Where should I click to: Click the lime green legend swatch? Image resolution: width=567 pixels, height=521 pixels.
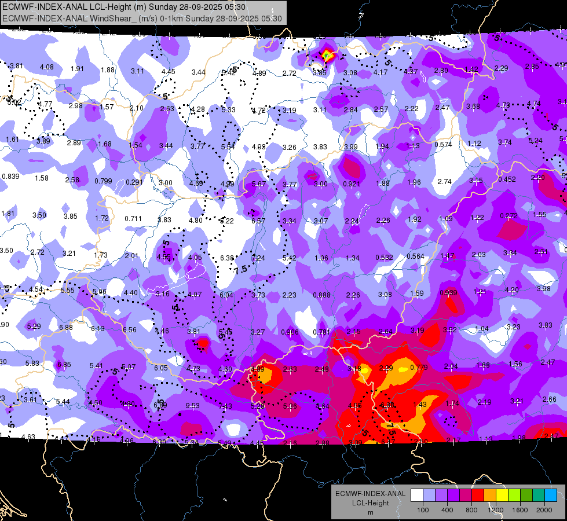click(x=514, y=496)
